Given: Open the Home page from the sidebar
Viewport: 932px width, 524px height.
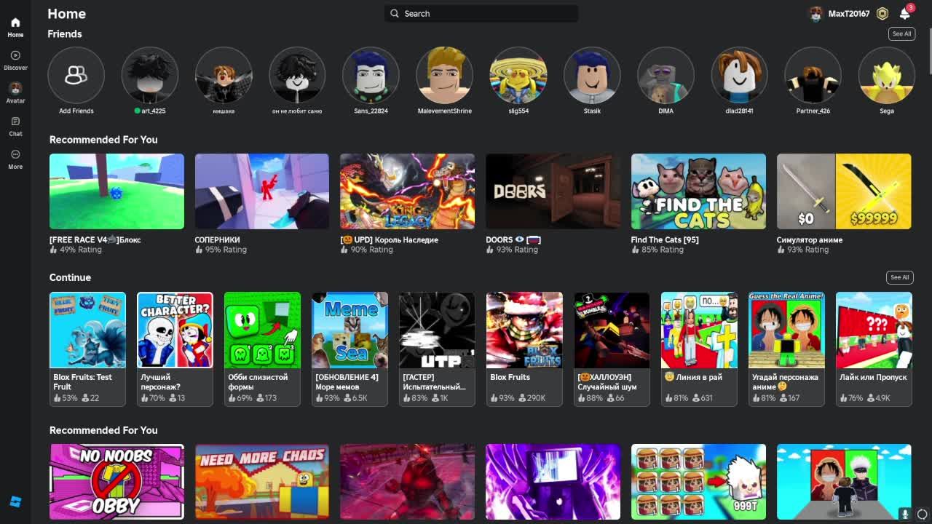Looking at the screenshot, I should click(15, 27).
